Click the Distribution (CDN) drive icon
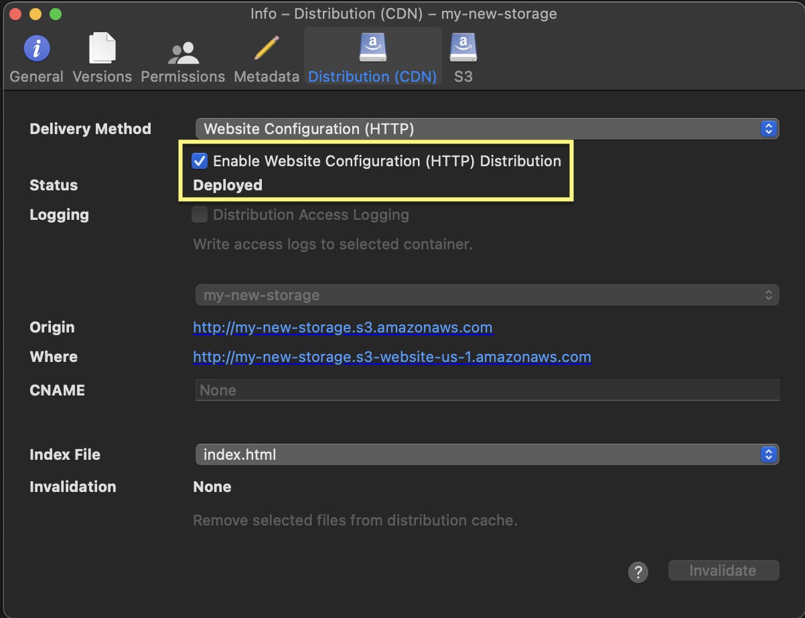Screen dimensions: 805x618 point(372,48)
